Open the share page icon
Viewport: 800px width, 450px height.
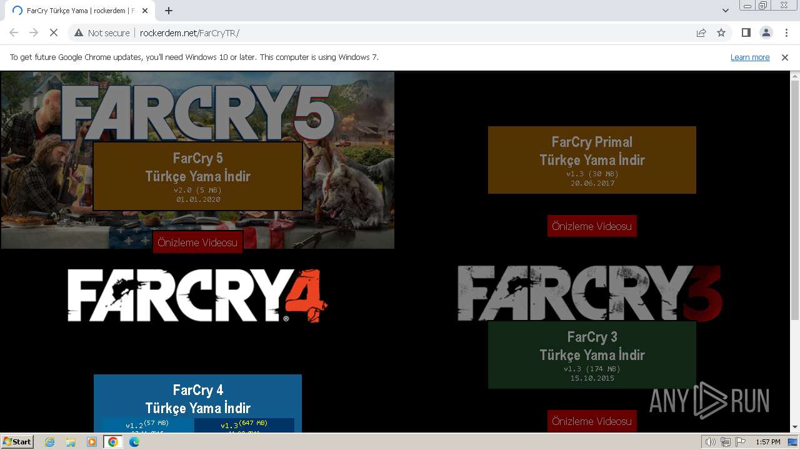click(701, 32)
